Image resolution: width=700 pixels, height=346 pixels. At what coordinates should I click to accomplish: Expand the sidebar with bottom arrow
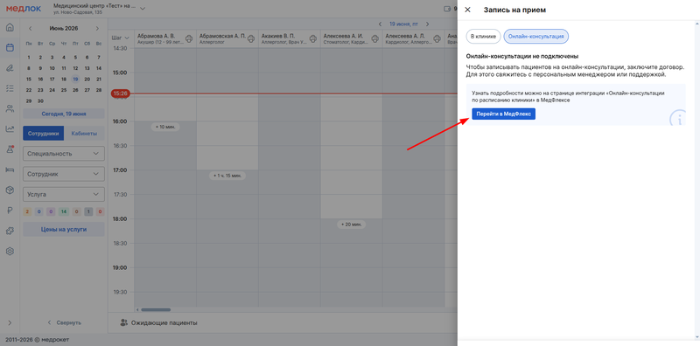10,322
